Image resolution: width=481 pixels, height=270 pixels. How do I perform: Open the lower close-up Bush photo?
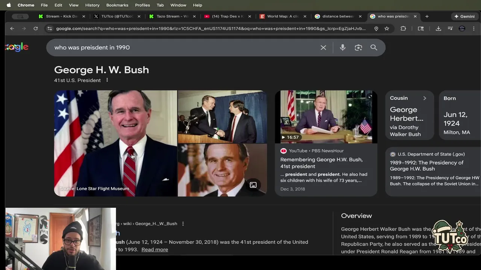pos(222,170)
